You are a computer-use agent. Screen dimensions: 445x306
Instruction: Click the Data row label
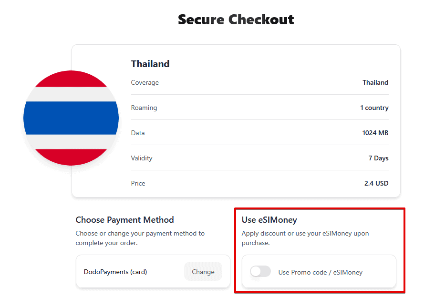(138, 133)
